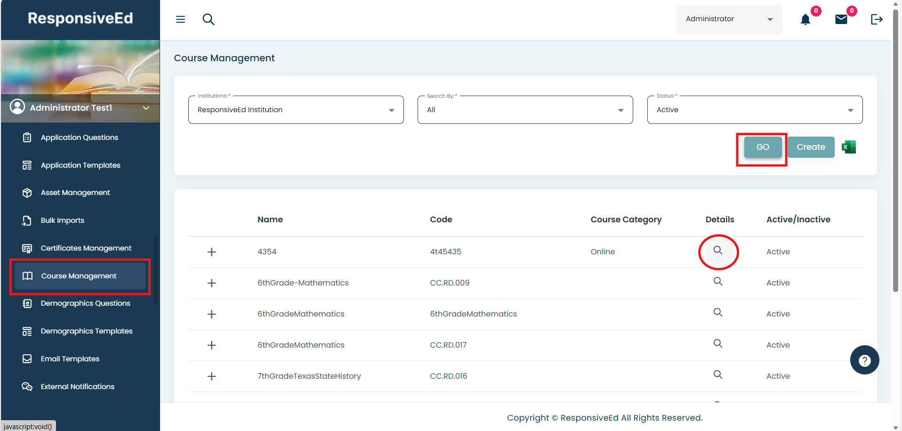Go to Certificates Management in sidebar
Screen dimensions: 902x431
click(86, 248)
